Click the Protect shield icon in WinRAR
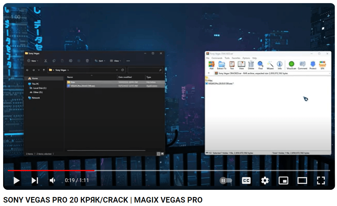Viewport: 337px width, 206px height. [x=313, y=65]
